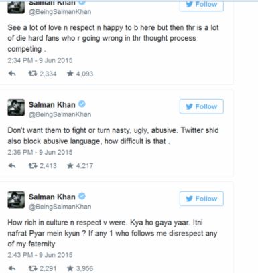Reply to the 'abusive language' tweet
Image resolution: width=258 pixels, height=273 pixels.
(x=12, y=165)
